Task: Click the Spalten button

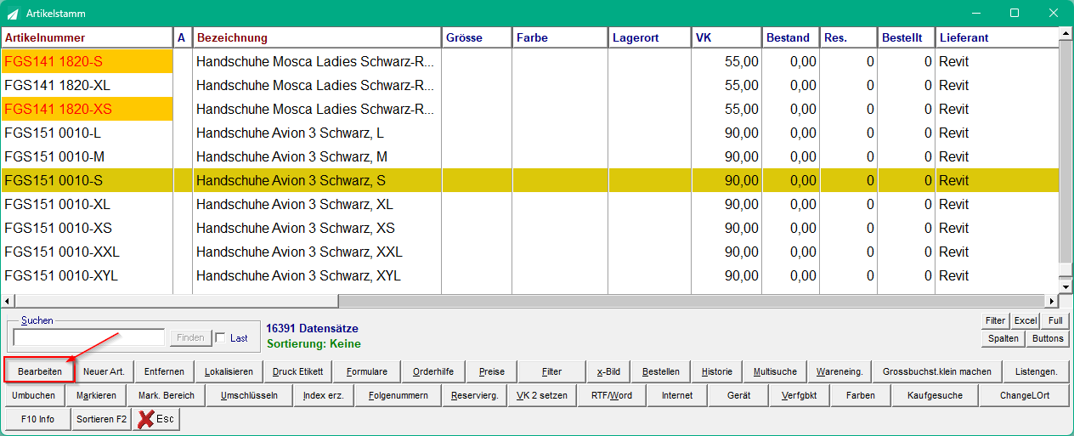Action: coord(1003,338)
